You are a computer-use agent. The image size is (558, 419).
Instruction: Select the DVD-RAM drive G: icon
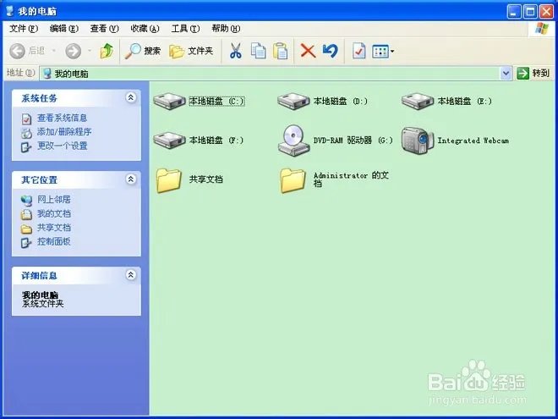[293, 141]
